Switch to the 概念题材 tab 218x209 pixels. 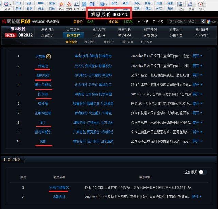coord(74,36)
